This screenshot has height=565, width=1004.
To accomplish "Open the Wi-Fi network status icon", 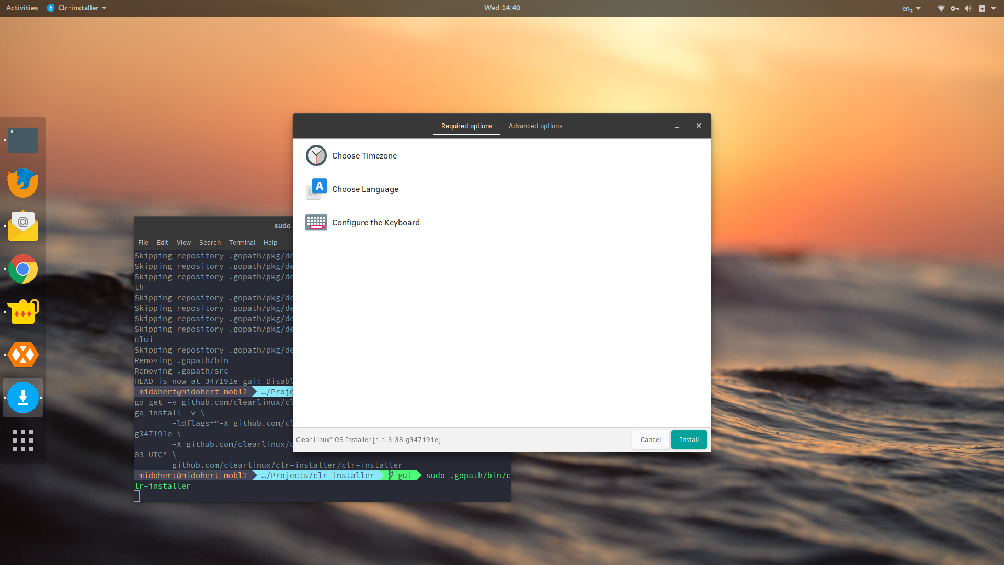I will (x=941, y=8).
